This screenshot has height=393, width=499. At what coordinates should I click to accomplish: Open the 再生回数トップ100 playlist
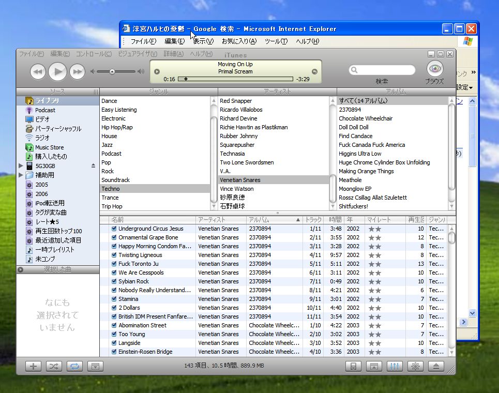point(58,231)
